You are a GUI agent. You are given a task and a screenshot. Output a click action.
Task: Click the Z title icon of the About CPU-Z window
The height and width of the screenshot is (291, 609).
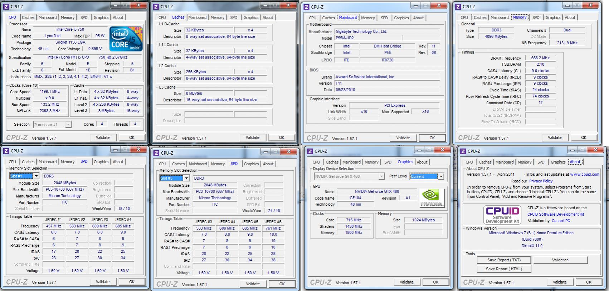pyautogui.click(x=463, y=151)
